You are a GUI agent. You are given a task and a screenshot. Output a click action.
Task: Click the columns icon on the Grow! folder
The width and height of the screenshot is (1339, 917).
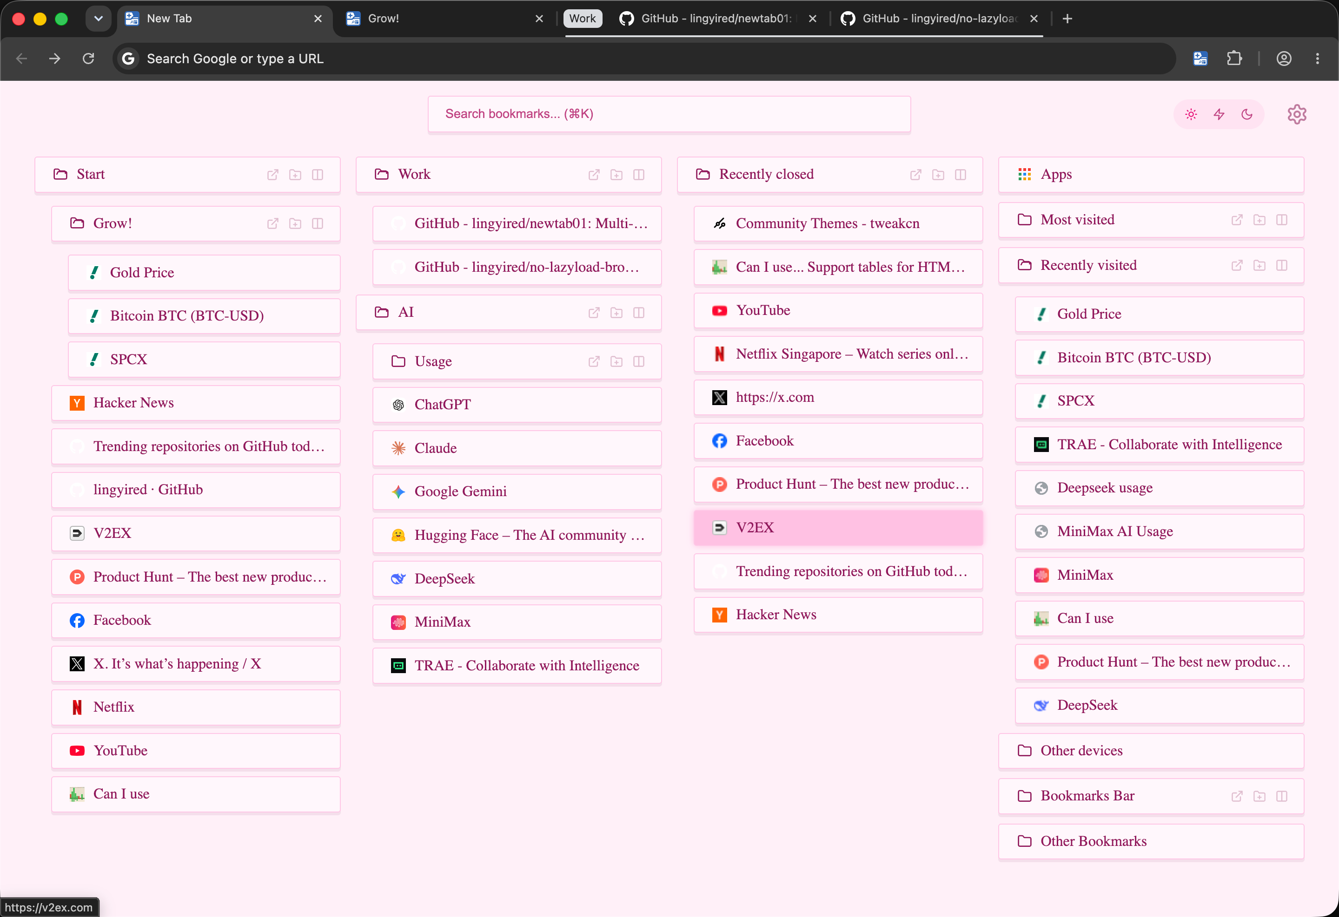(318, 223)
